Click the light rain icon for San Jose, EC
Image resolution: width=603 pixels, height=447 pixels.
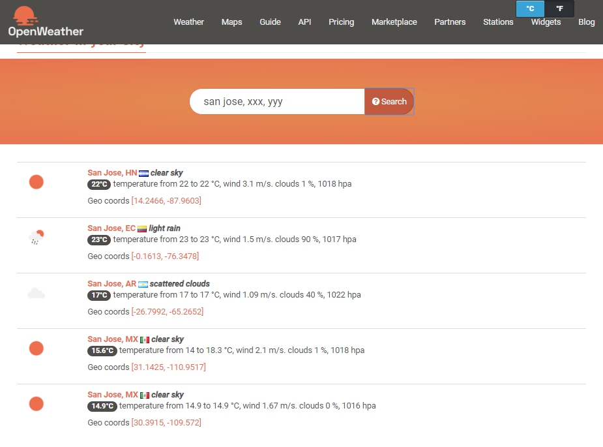pos(37,238)
